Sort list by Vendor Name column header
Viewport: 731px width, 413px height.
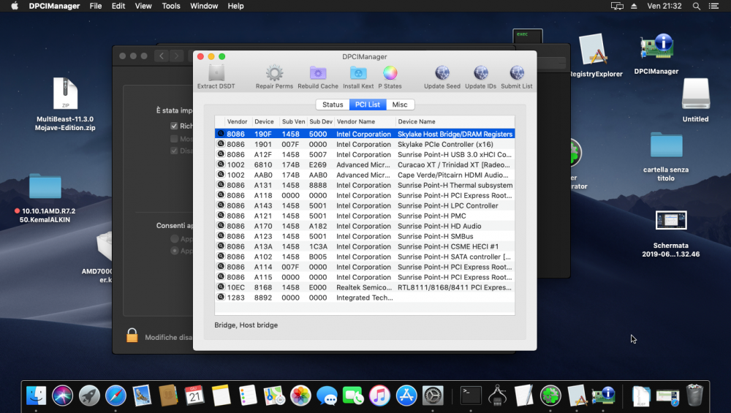pos(365,121)
